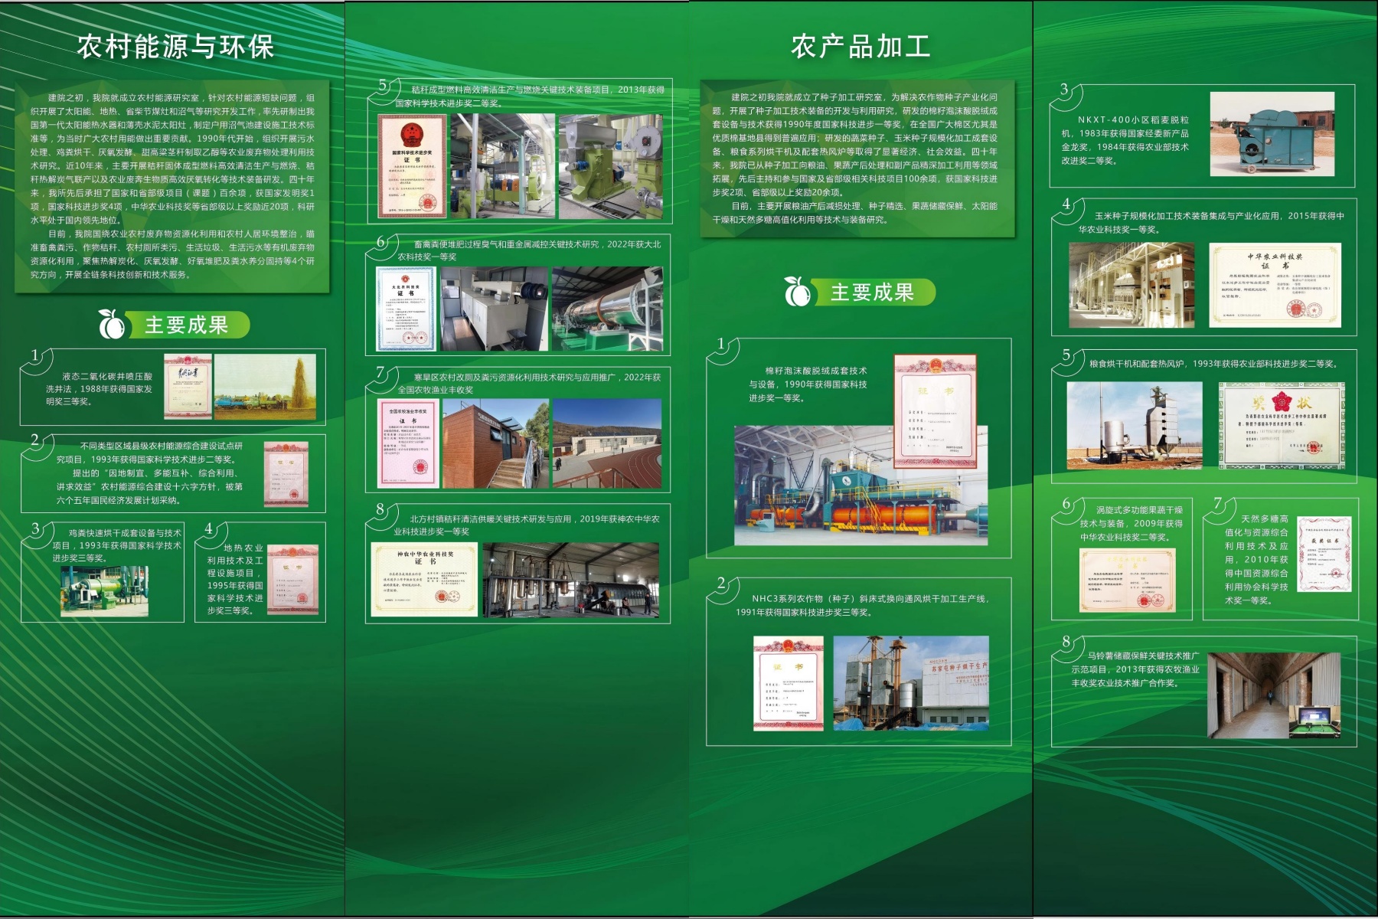Click number 3 marker beside NKXT-400 稻麦脱粒机

click(1064, 90)
